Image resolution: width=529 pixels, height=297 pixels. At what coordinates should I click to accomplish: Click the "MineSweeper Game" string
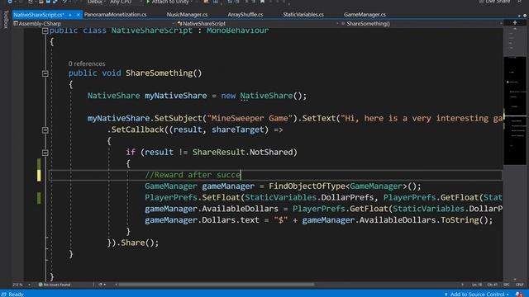pyautogui.click(x=250, y=118)
